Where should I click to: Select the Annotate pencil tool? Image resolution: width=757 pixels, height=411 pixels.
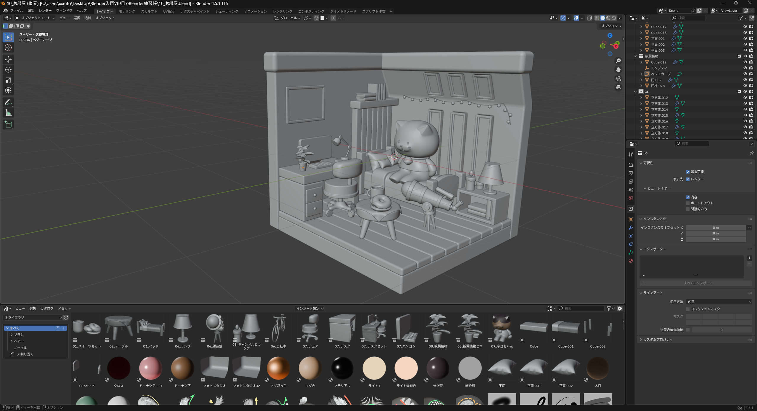point(8,102)
